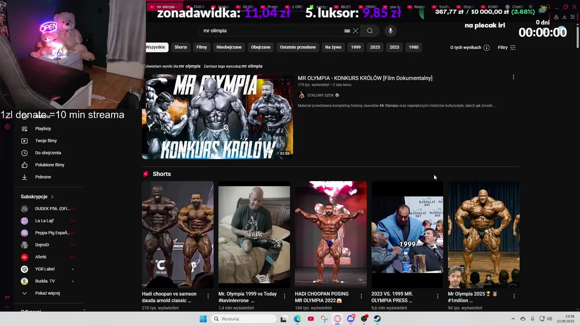Image resolution: width=580 pixels, height=326 pixels.
Task: Open the Windows Start menu
Action: coord(203,319)
